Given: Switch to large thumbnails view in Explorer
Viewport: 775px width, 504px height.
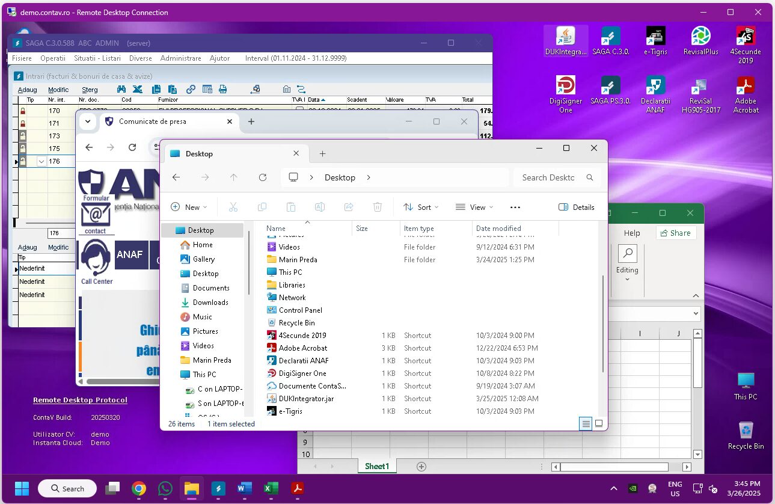Looking at the screenshot, I should coord(599,423).
